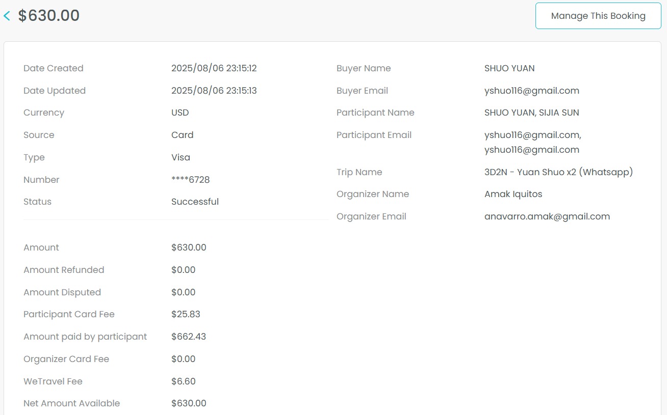Click the $630.00 page heading
The width and height of the screenshot is (667, 415).
point(49,16)
